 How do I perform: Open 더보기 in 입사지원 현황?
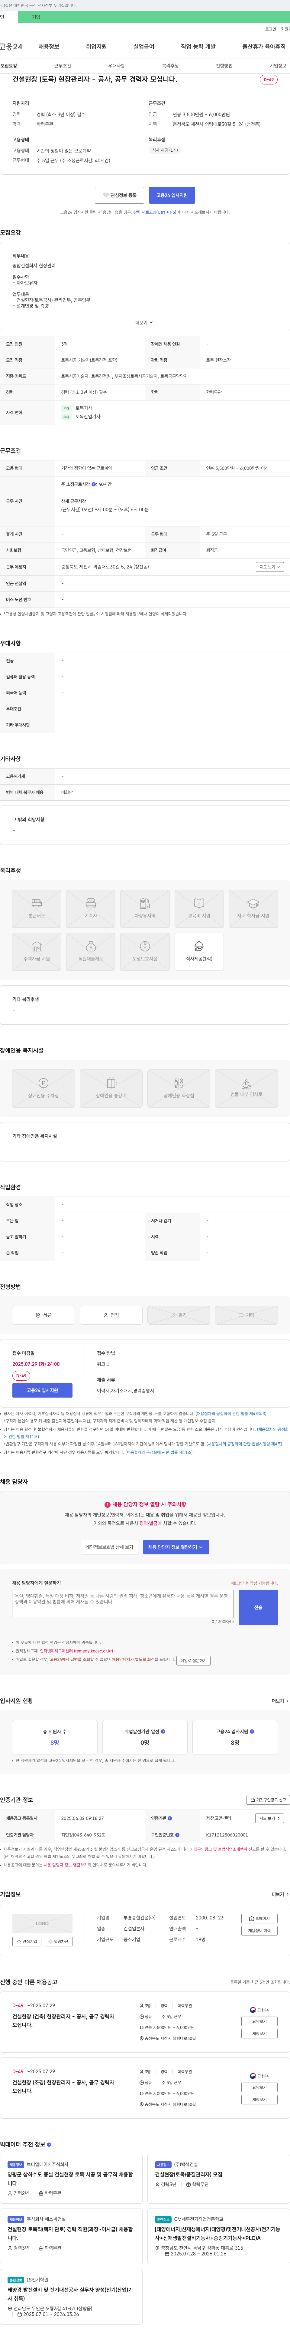coord(280,1701)
